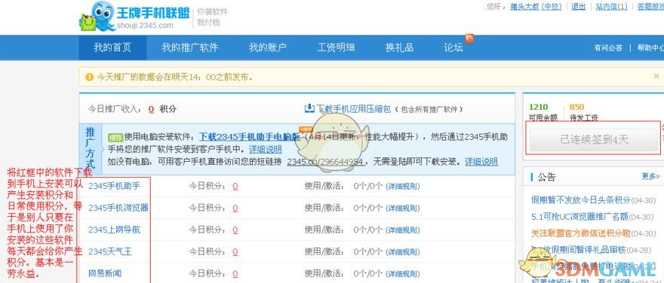664x283 pixels.
Task: Click 更多» in 公告 panel
Action: pos(650,176)
